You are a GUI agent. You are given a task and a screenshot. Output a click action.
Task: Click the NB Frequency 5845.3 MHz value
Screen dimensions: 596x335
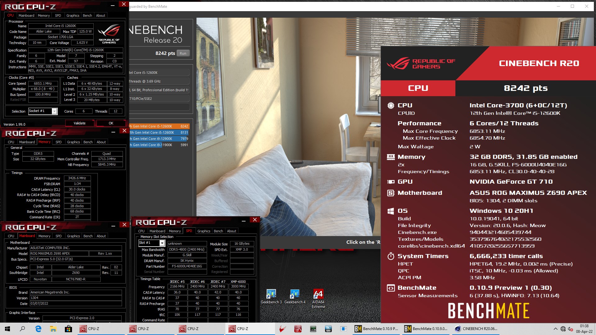(107, 164)
